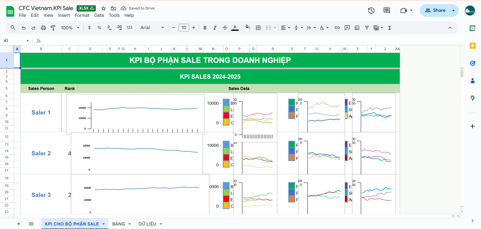Show all sheets list
481x229 pixels.
click(x=31, y=224)
